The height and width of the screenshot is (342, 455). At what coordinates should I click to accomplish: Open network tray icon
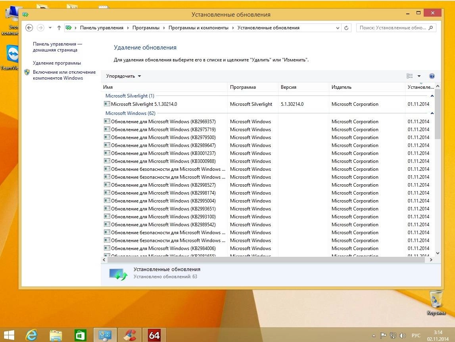tap(393, 336)
